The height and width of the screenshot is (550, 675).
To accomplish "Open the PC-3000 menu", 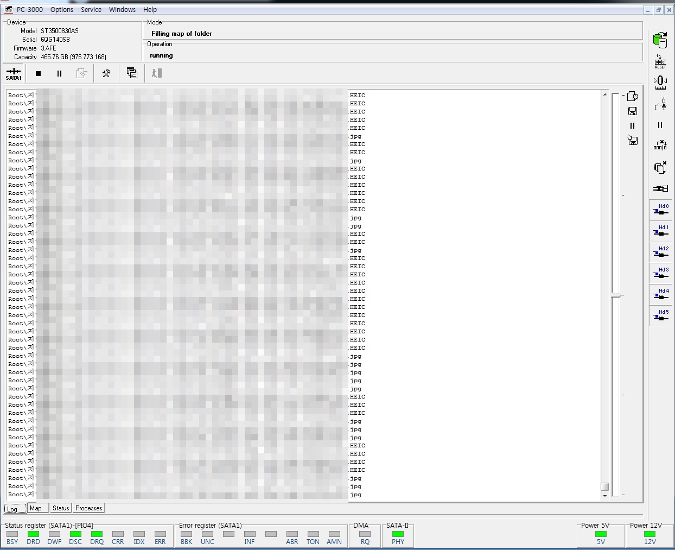I will [x=29, y=10].
